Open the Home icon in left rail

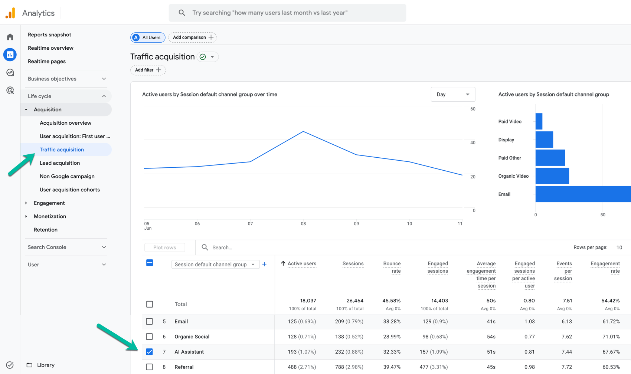coord(10,37)
